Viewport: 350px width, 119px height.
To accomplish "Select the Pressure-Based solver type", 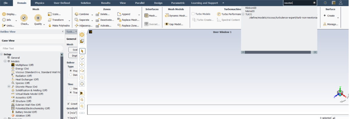I will pos(71,71).
